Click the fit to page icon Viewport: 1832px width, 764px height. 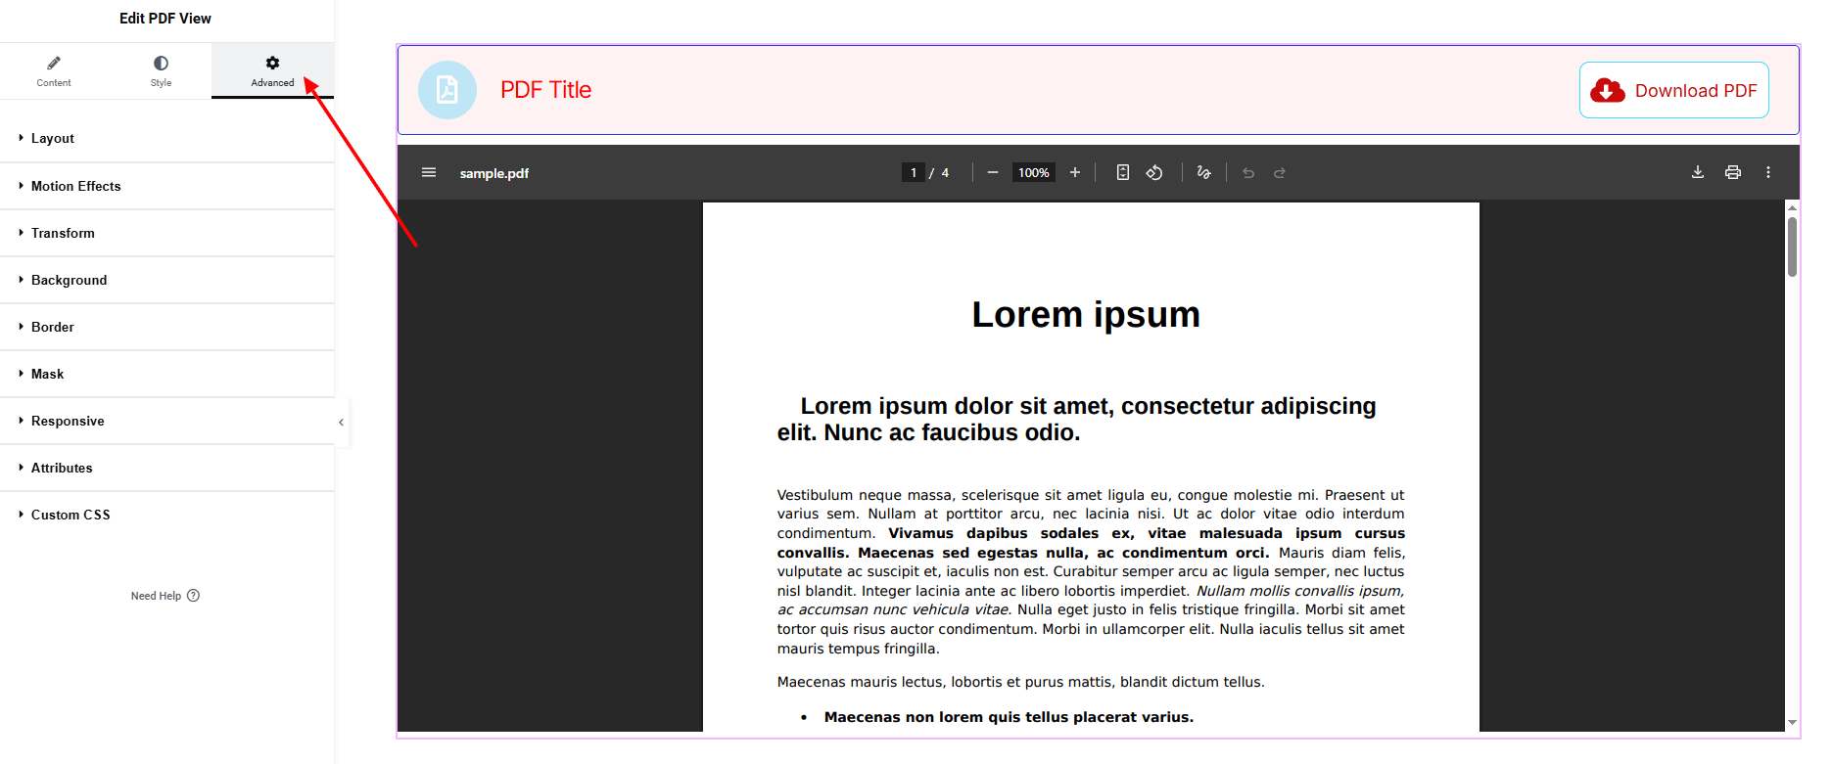click(x=1123, y=172)
